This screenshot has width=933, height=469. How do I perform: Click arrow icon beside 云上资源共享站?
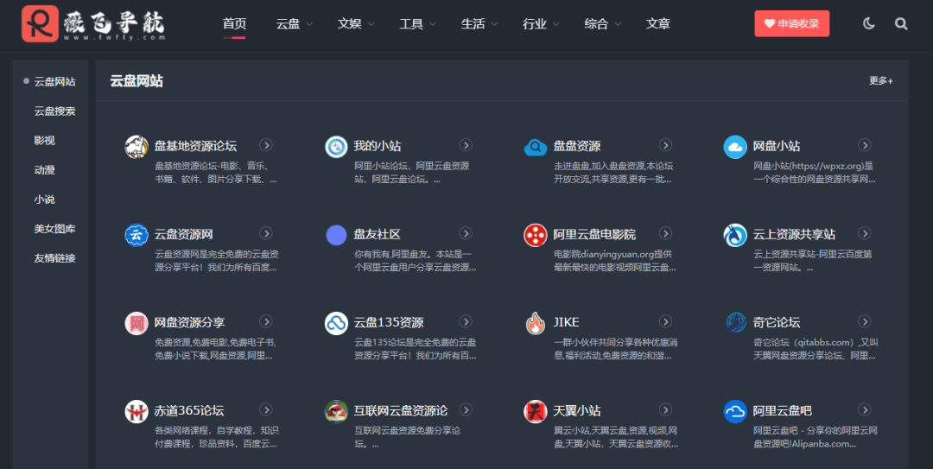click(865, 233)
